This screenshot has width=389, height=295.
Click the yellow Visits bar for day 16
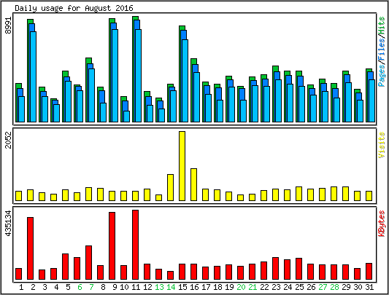click(x=193, y=184)
